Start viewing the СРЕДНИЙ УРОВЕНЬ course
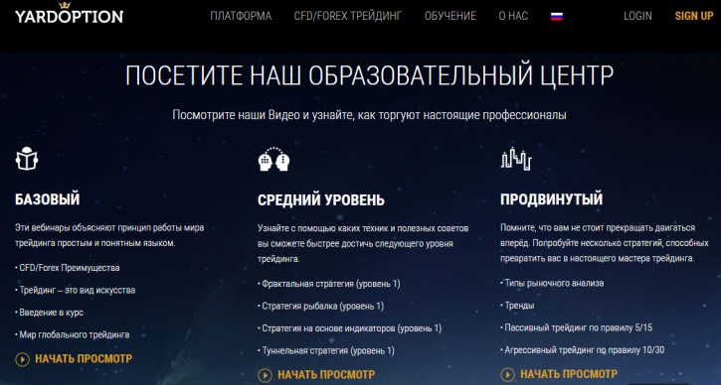721x385 pixels. [326, 375]
